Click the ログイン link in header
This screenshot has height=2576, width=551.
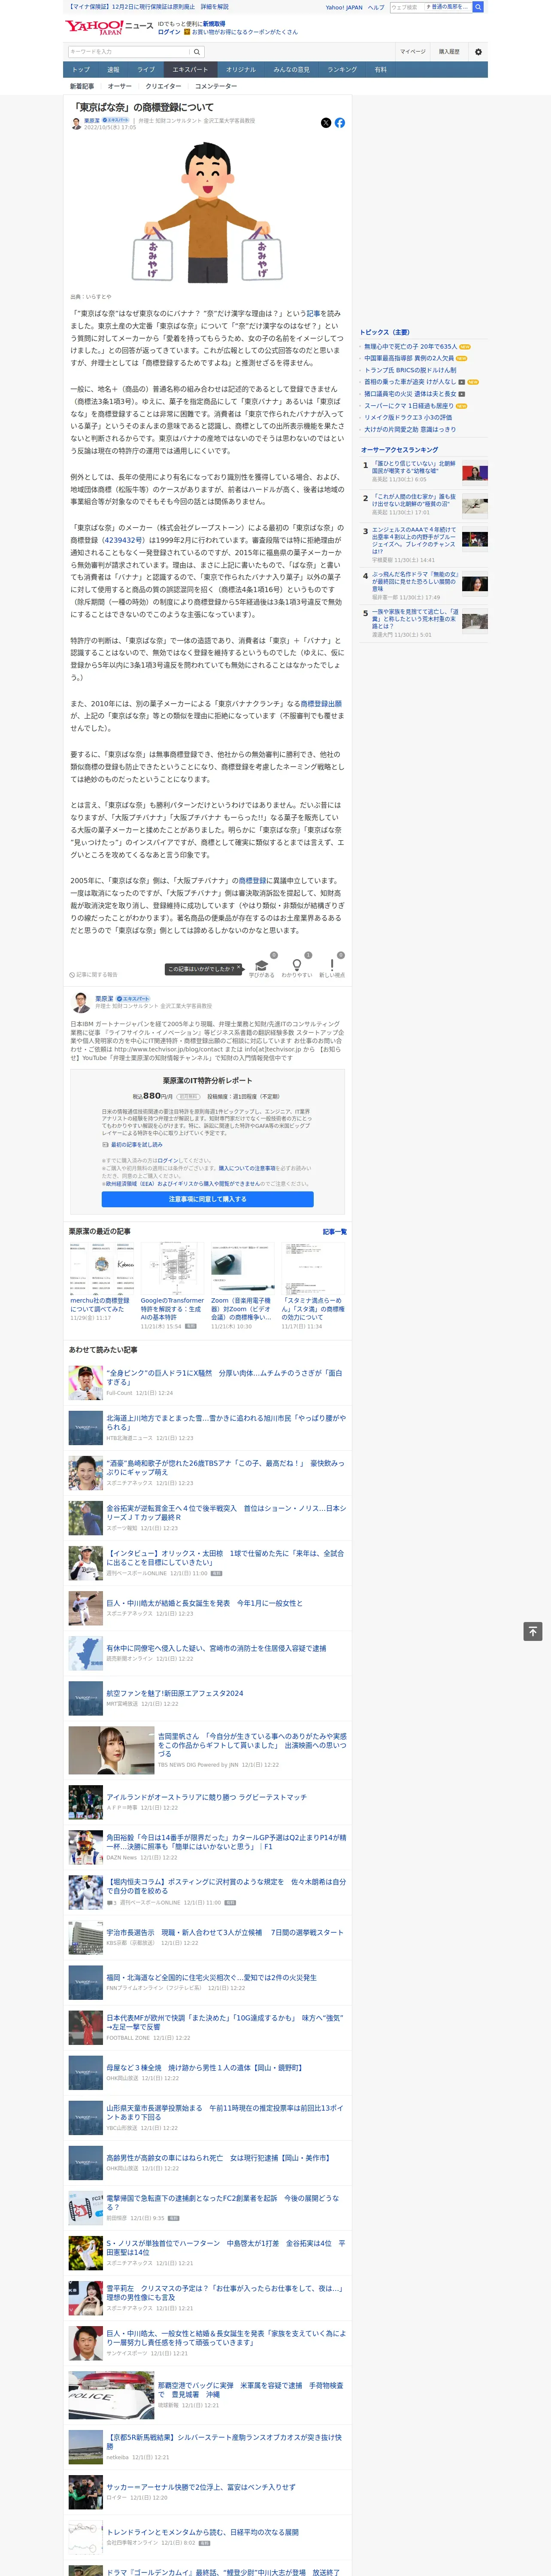(169, 32)
